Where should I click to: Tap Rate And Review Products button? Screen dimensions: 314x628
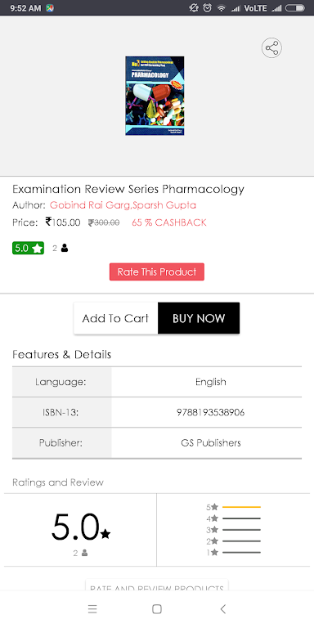[x=157, y=585]
